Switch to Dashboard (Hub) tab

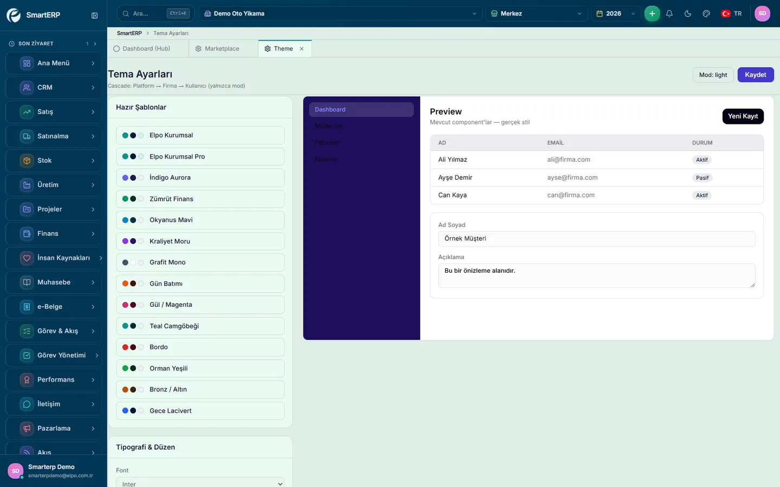tap(142, 49)
